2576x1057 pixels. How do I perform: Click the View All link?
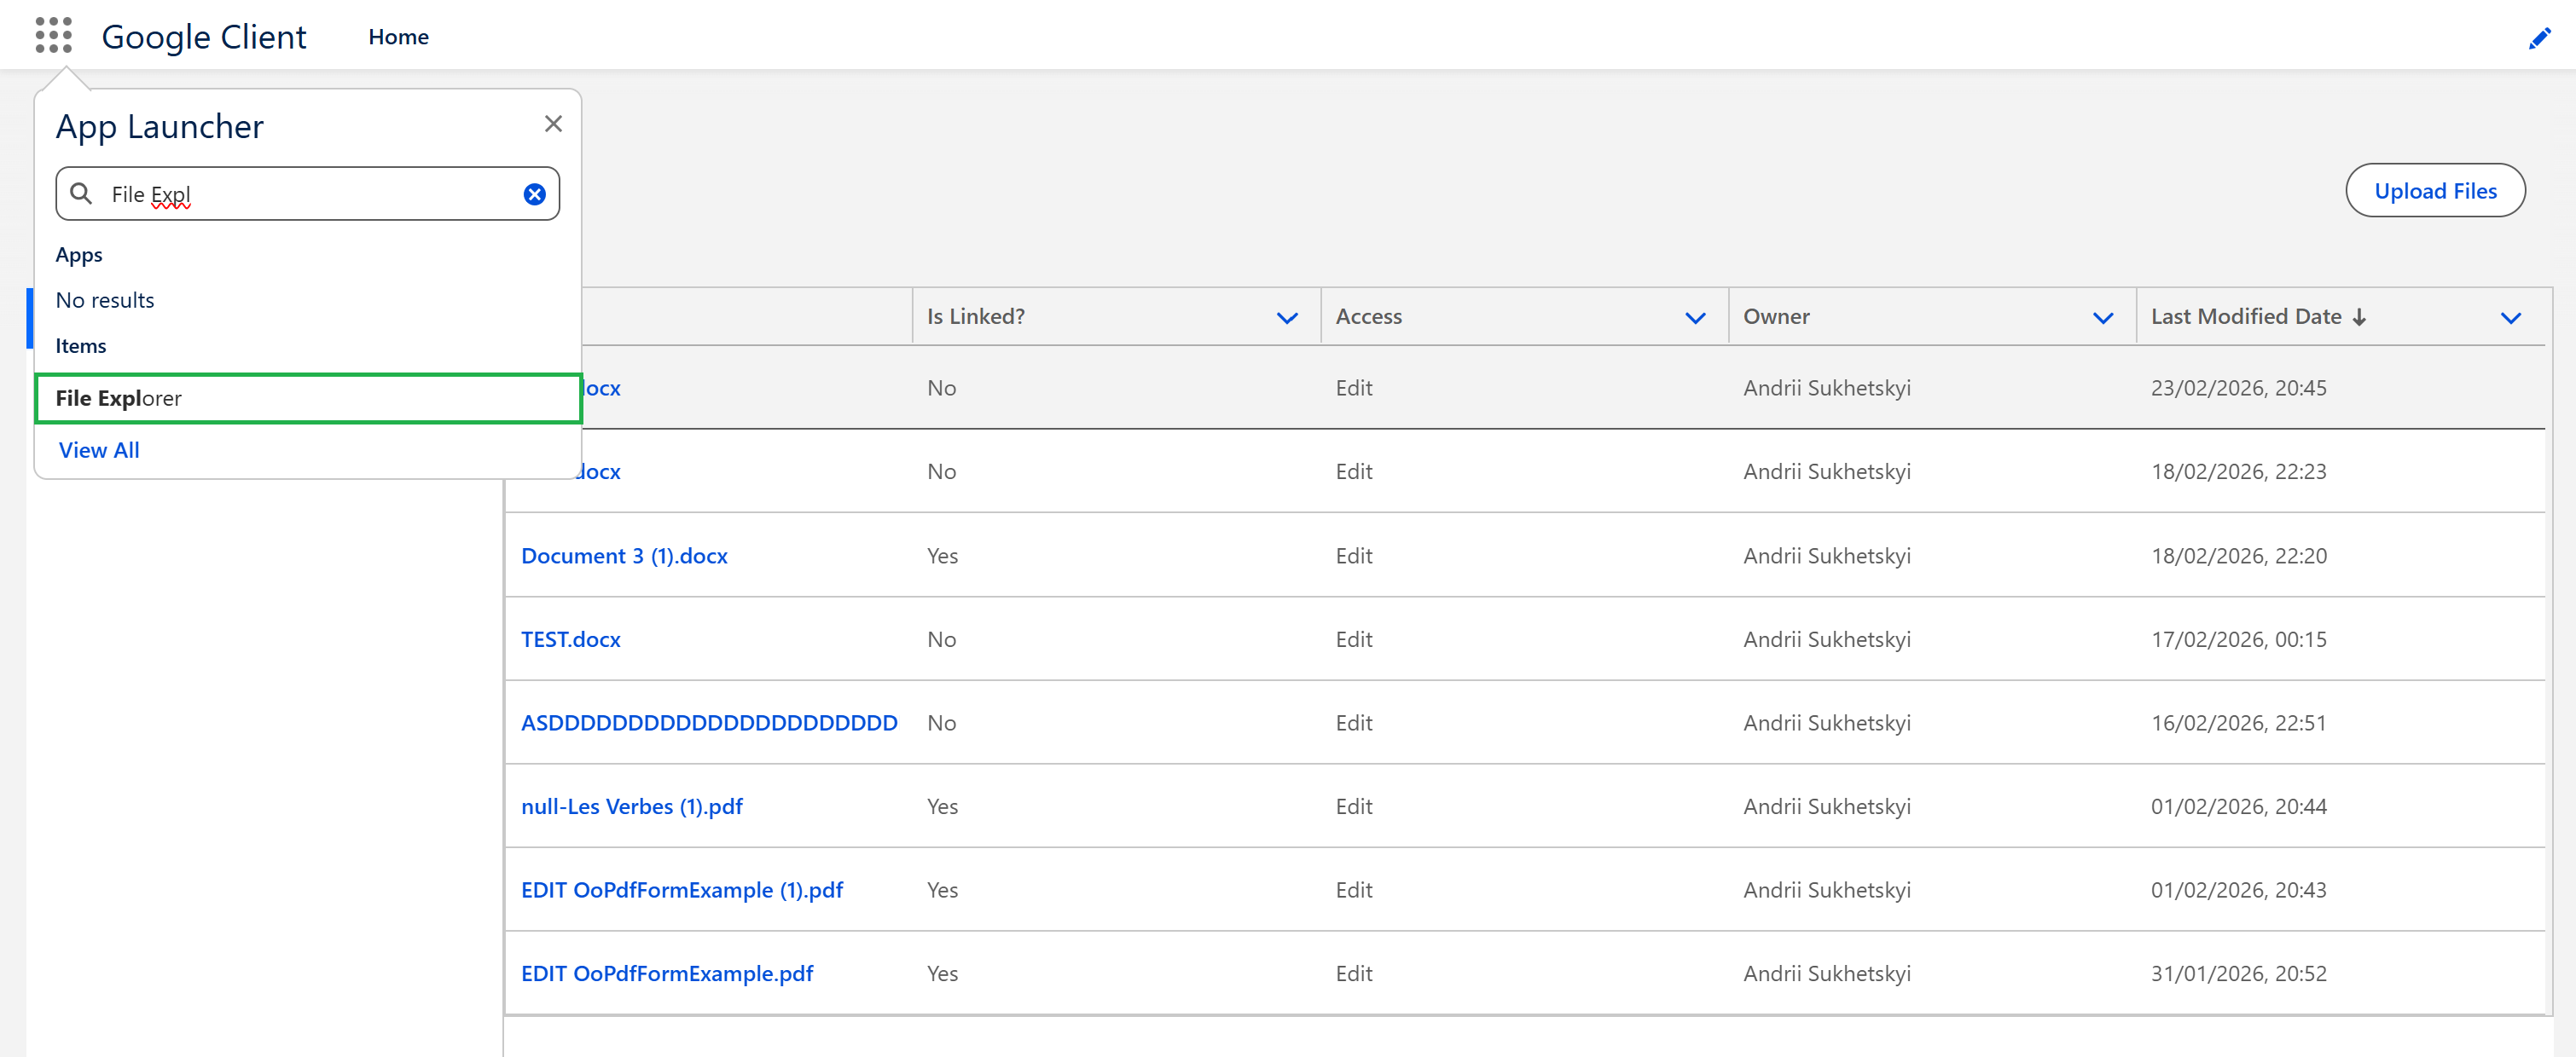pyautogui.click(x=99, y=451)
